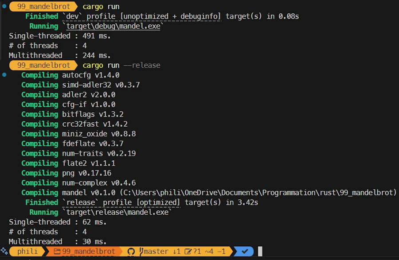Image resolution: width=399 pixels, height=260 pixels.
Task: Click the blue command marker next to Compiling autocfg
Action: coord(4,75)
